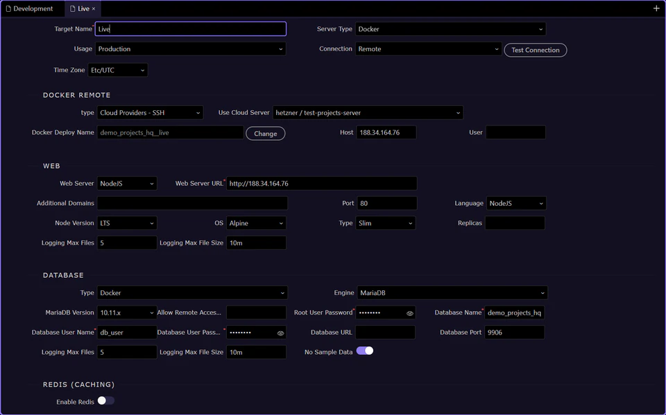666x415 pixels.
Task: Close the Live tab
Action: coord(94,9)
